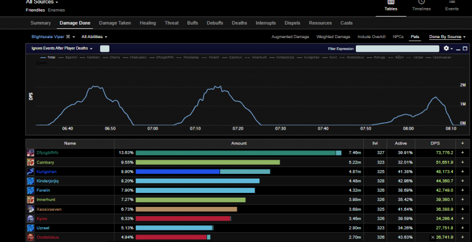Switch to the Healing tab
The image size is (472, 242).
point(147,23)
